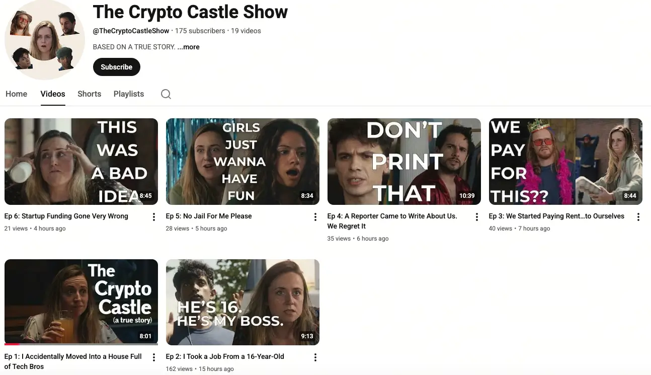
Task: Open the three-dot menu for Ep 2
Action: coord(315,357)
